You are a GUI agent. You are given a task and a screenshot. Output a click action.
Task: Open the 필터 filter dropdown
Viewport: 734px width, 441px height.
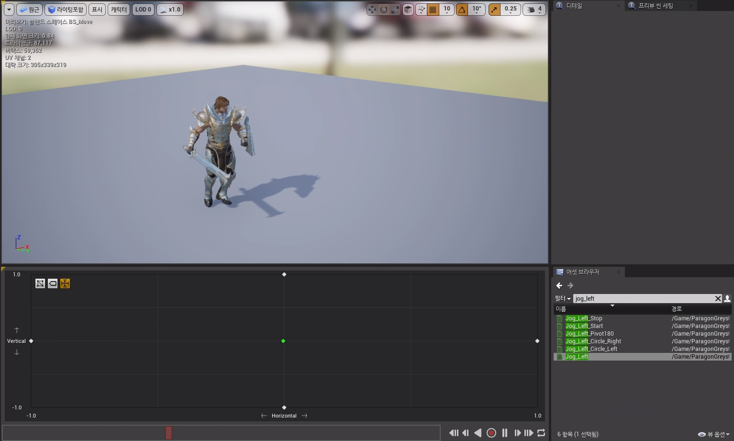[563, 298]
